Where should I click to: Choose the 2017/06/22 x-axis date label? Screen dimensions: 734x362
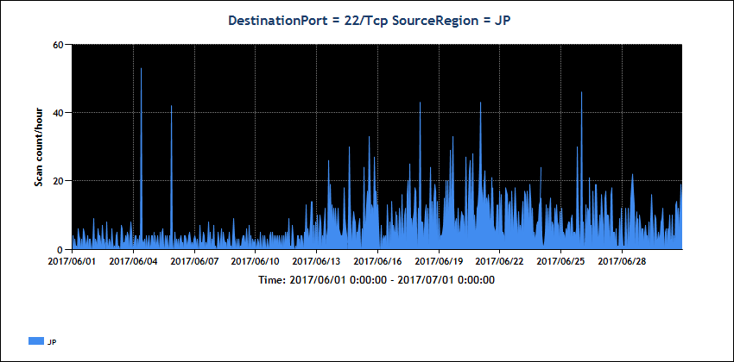tap(500, 261)
